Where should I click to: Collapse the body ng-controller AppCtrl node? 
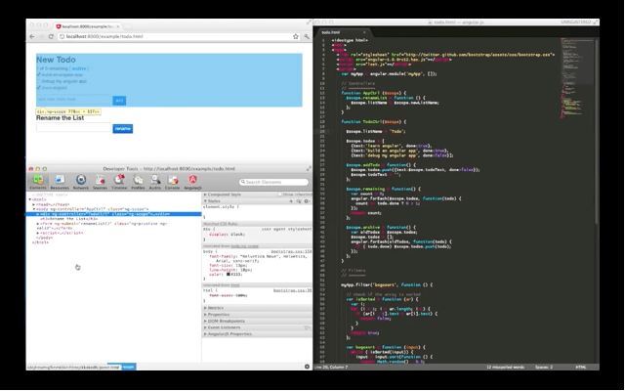click(x=34, y=209)
